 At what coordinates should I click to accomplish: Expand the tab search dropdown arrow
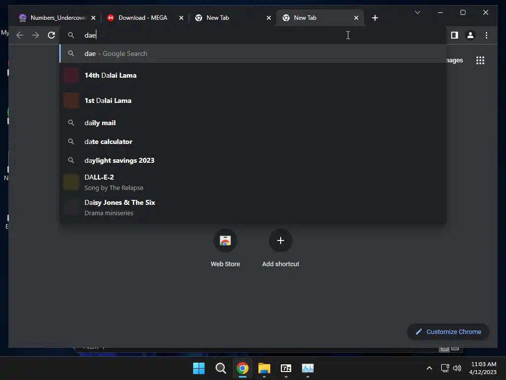pyautogui.click(x=417, y=12)
